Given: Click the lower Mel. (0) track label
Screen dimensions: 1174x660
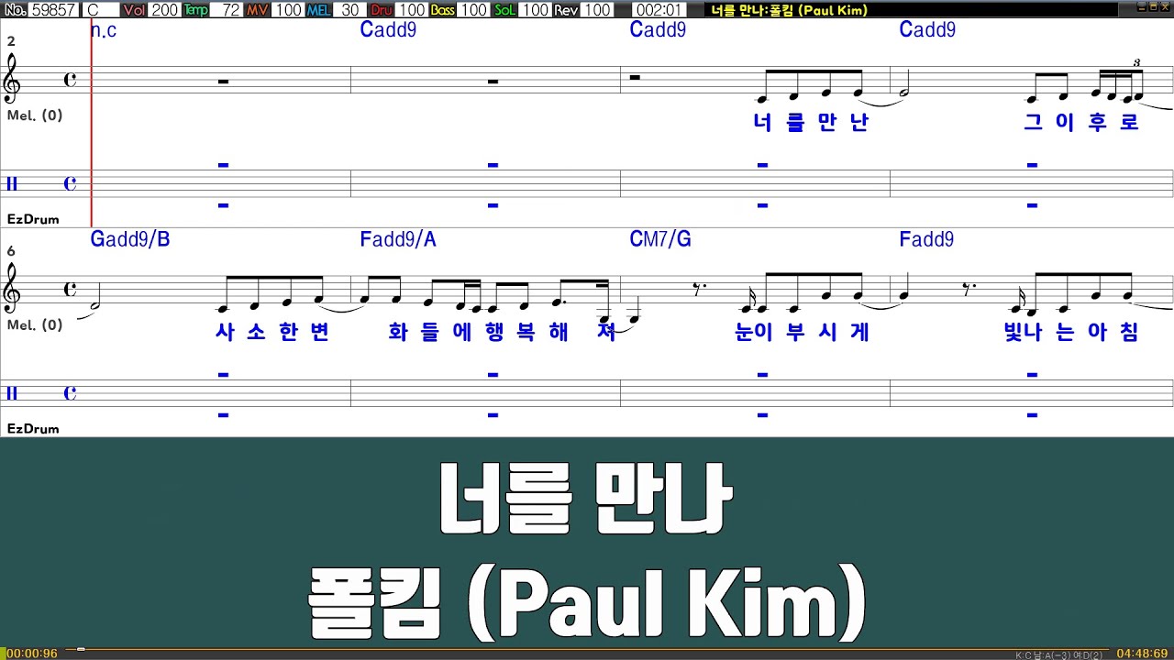Looking at the screenshot, I should (x=34, y=325).
